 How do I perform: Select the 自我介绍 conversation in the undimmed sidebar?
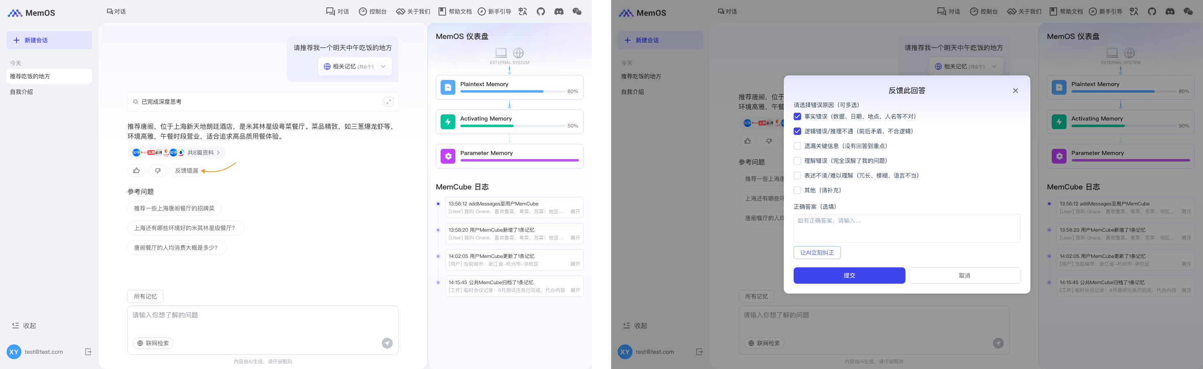coord(21,92)
